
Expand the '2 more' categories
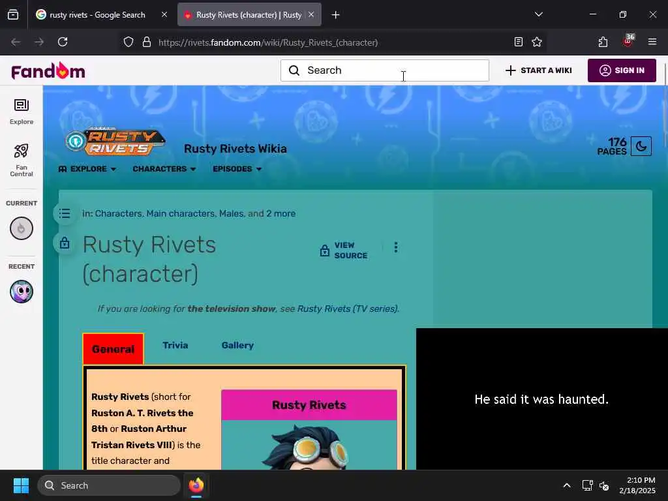coord(281,213)
